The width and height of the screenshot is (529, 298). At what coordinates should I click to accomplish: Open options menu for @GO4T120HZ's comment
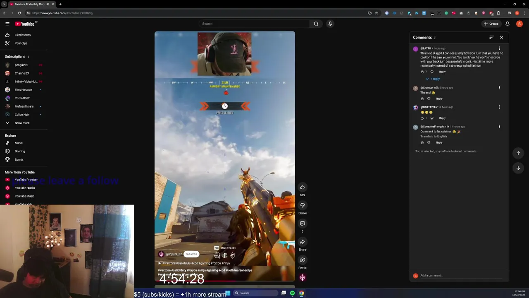pyautogui.click(x=499, y=107)
